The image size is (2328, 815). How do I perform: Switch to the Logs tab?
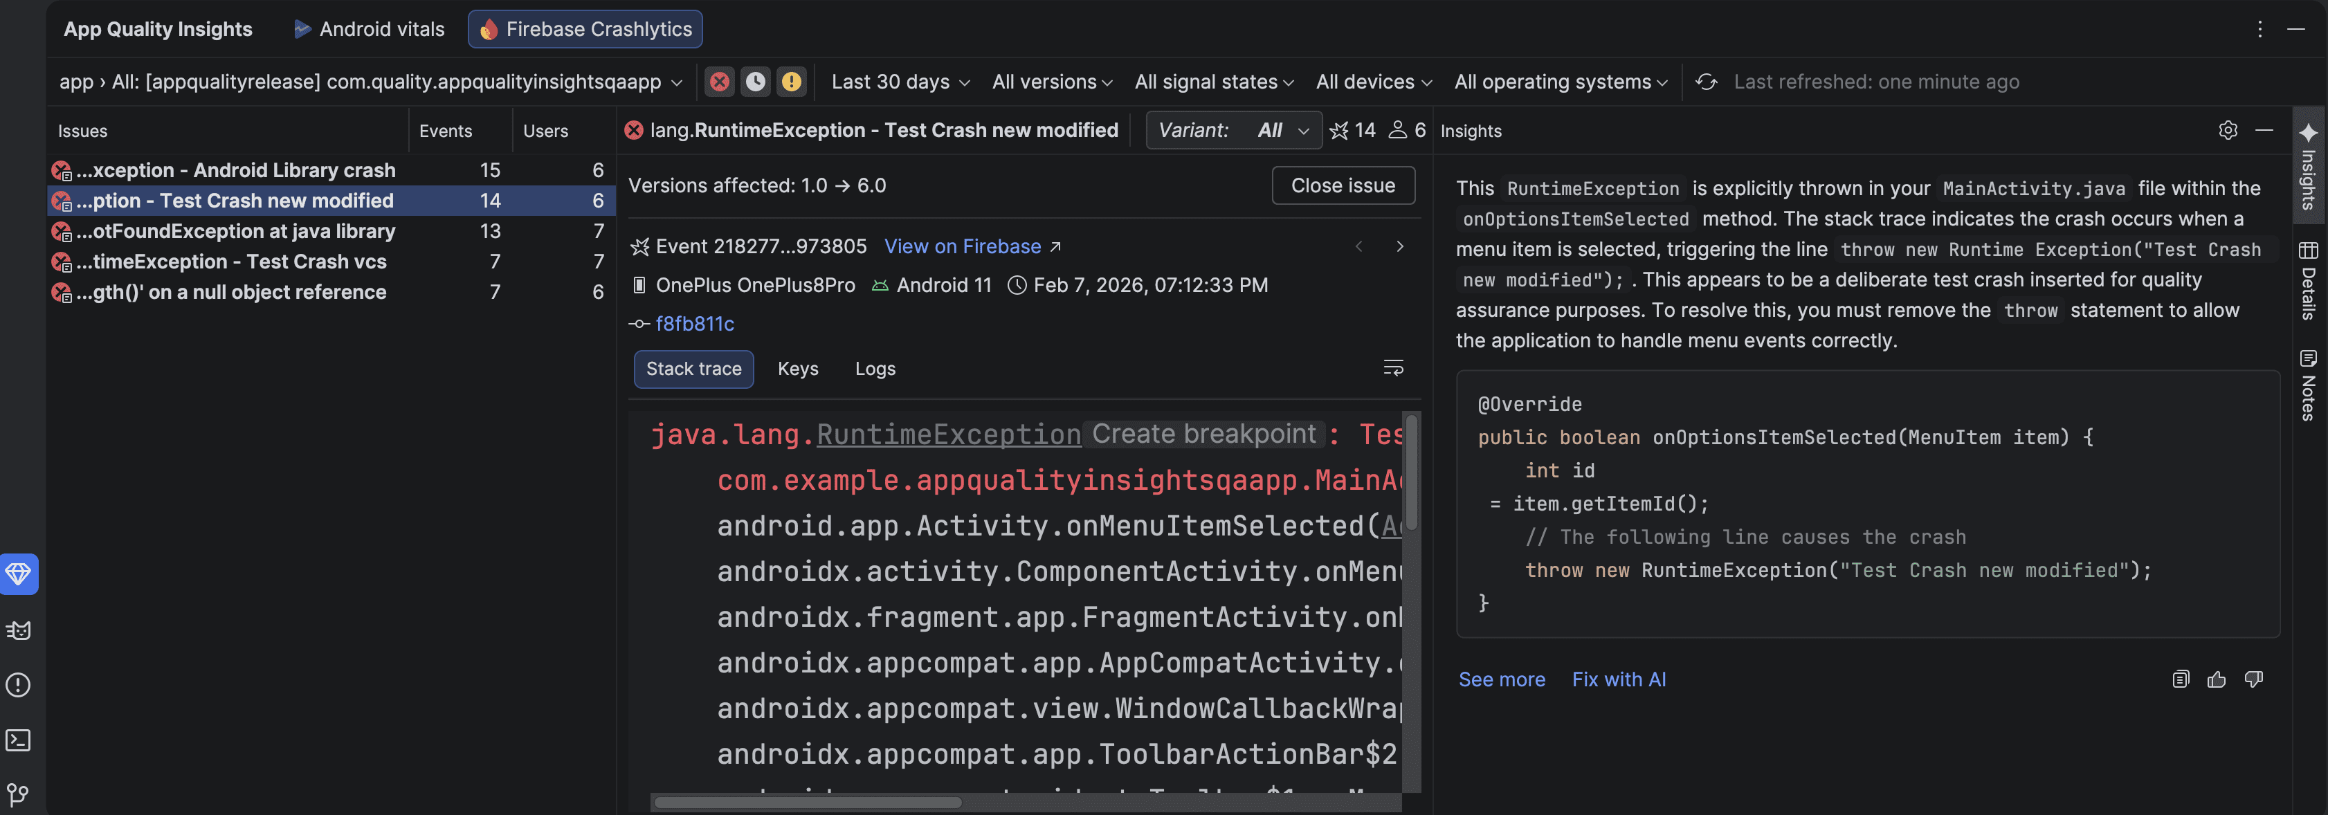(873, 369)
